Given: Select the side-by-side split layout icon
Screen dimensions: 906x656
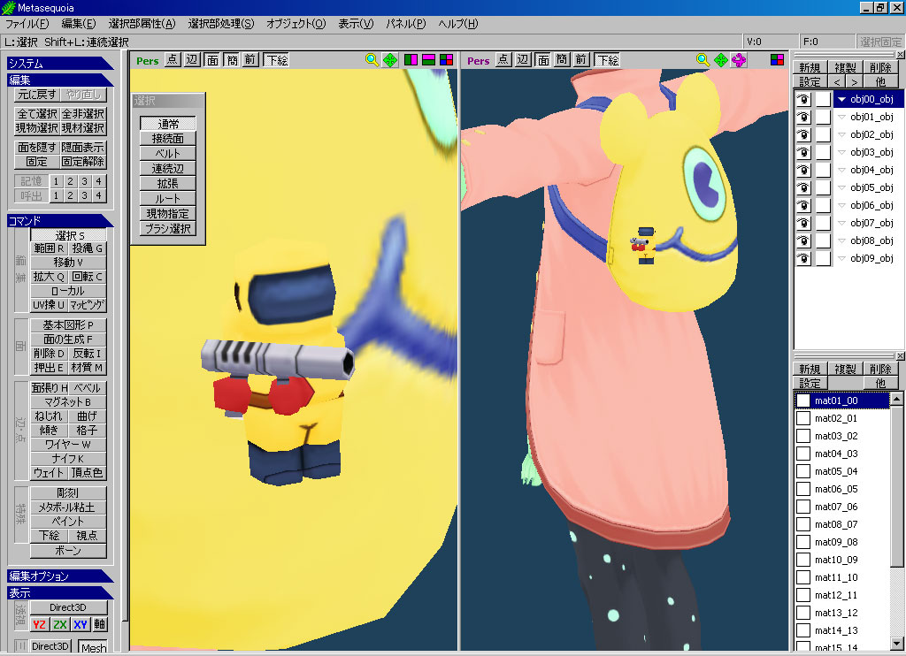Looking at the screenshot, I should coord(411,59).
